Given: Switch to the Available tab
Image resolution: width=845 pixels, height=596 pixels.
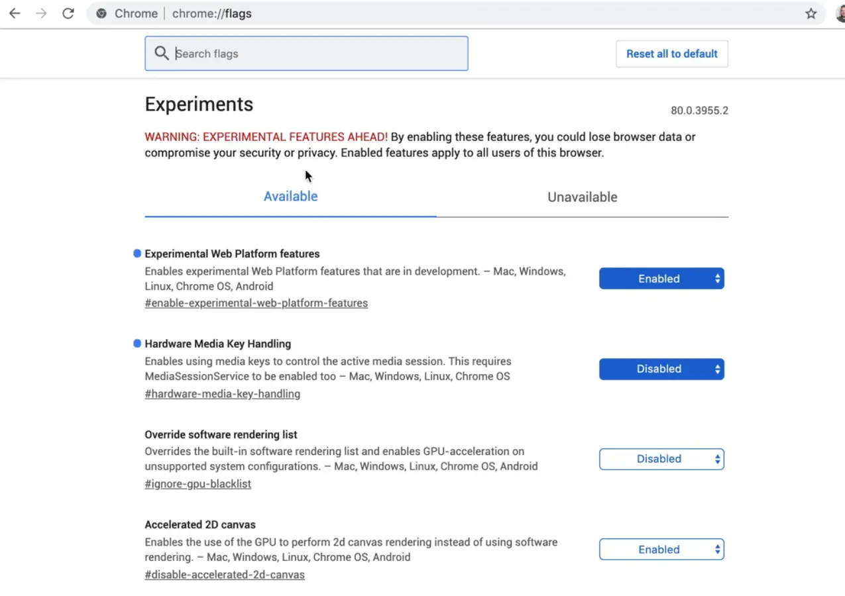Looking at the screenshot, I should (290, 197).
